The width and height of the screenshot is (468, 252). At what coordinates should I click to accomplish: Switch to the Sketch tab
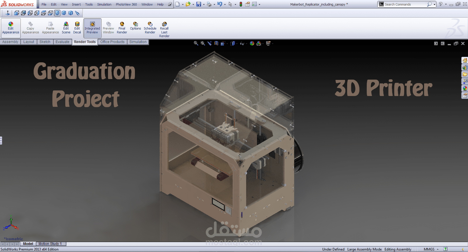point(45,42)
